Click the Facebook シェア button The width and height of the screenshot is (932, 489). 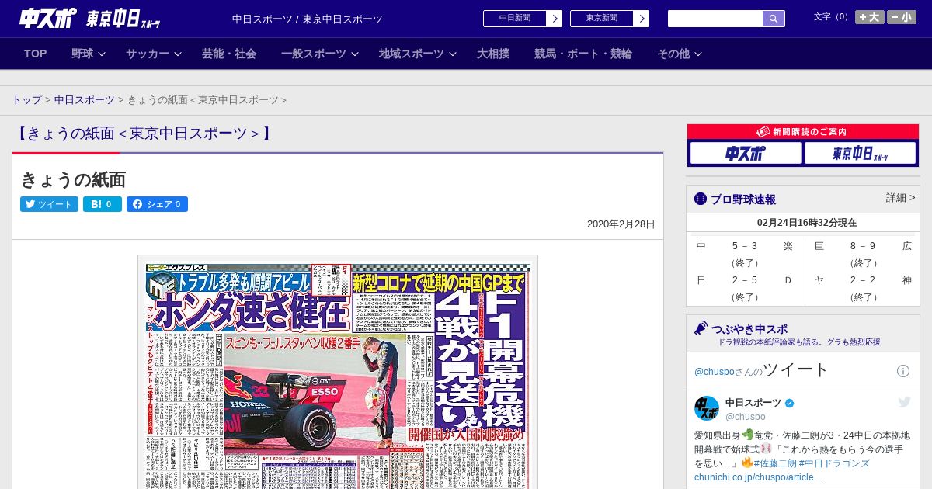[x=157, y=204]
